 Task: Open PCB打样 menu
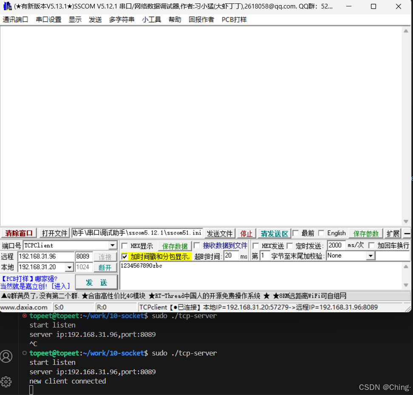pyautogui.click(x=234, y=20)
